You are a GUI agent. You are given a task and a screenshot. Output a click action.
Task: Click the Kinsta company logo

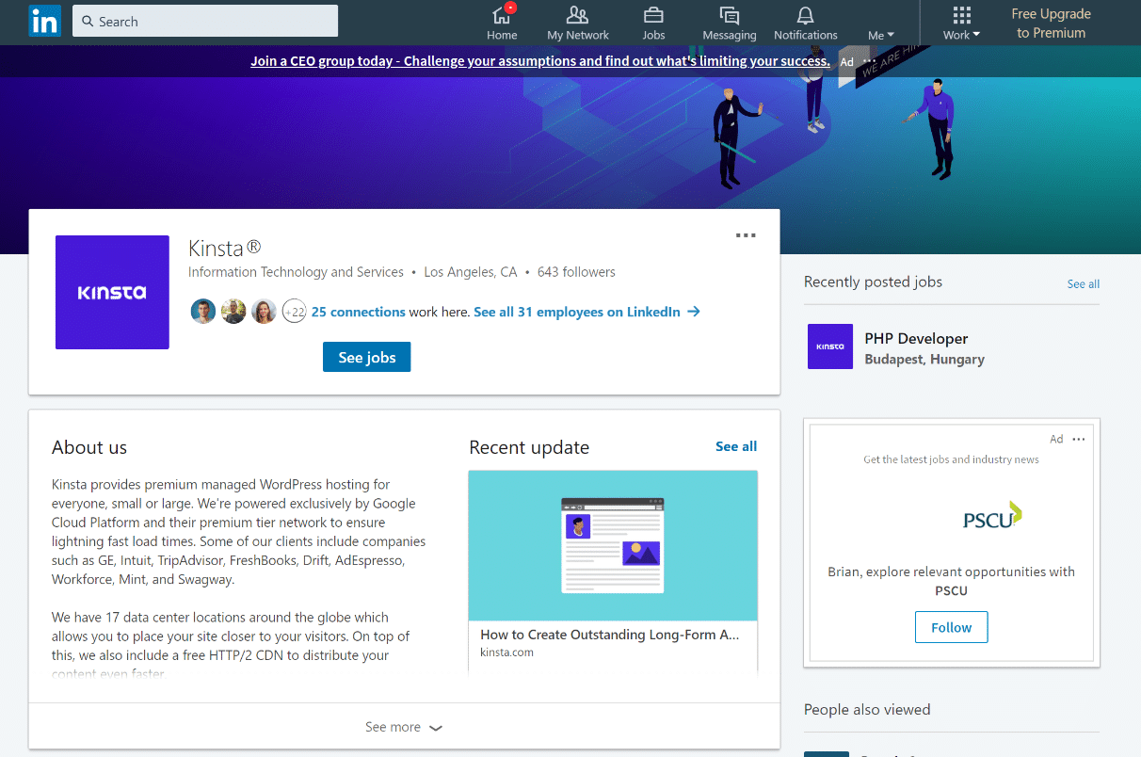(112, 292)
